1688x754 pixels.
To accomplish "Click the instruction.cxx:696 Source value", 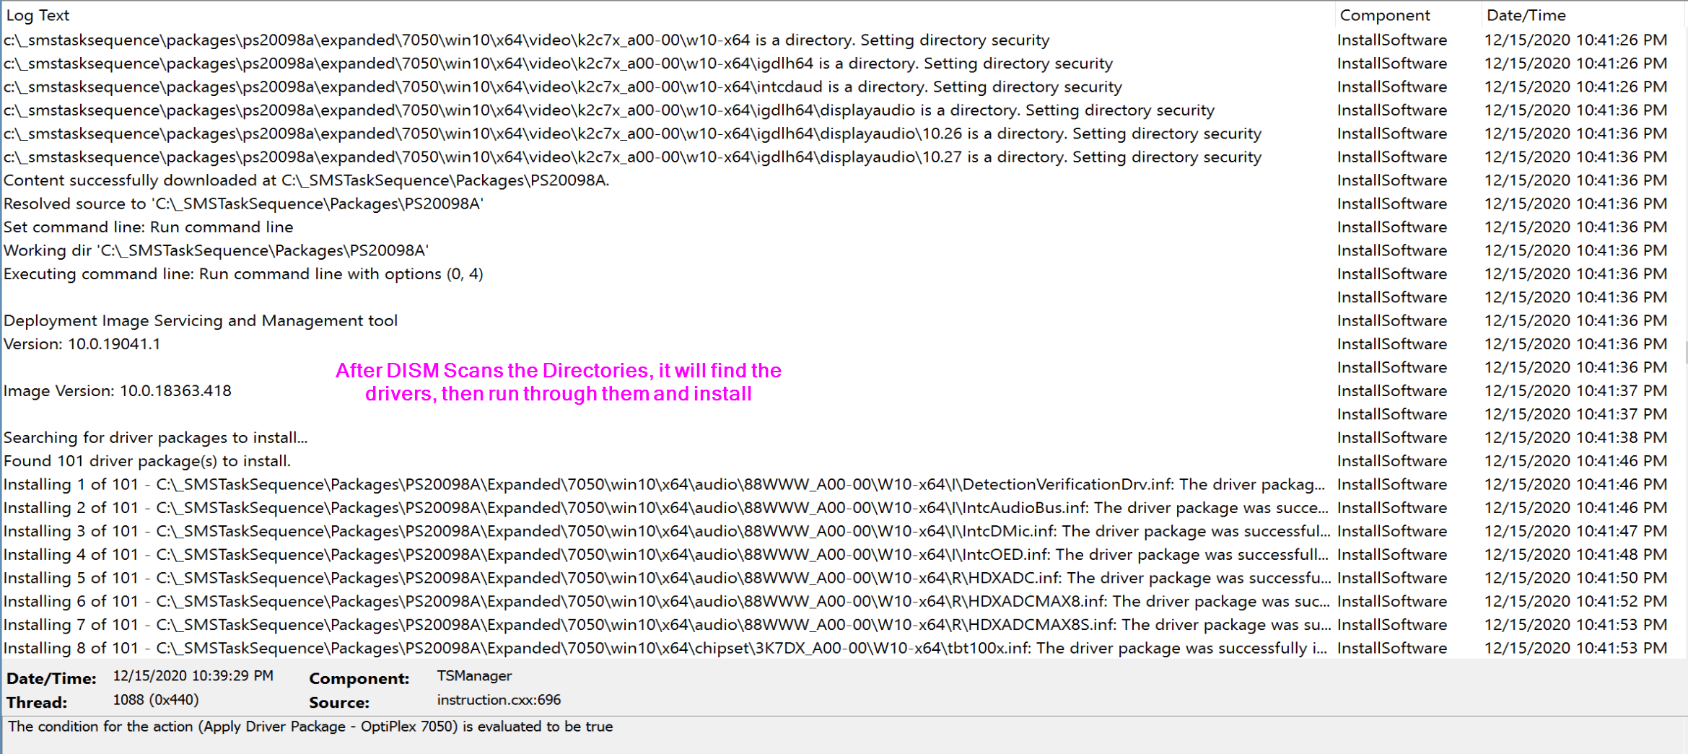I will coord(499,700).
